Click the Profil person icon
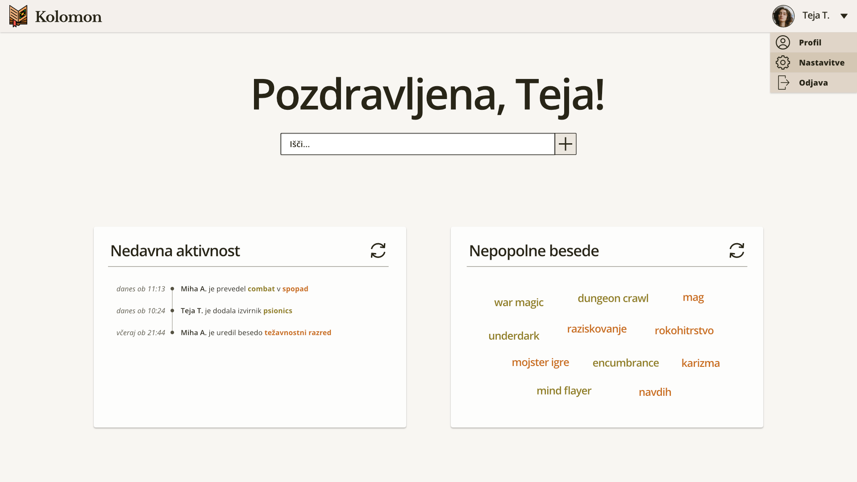The height and width of the screenshot is (482, 857). pyautogui.click(x=782, y=42)
